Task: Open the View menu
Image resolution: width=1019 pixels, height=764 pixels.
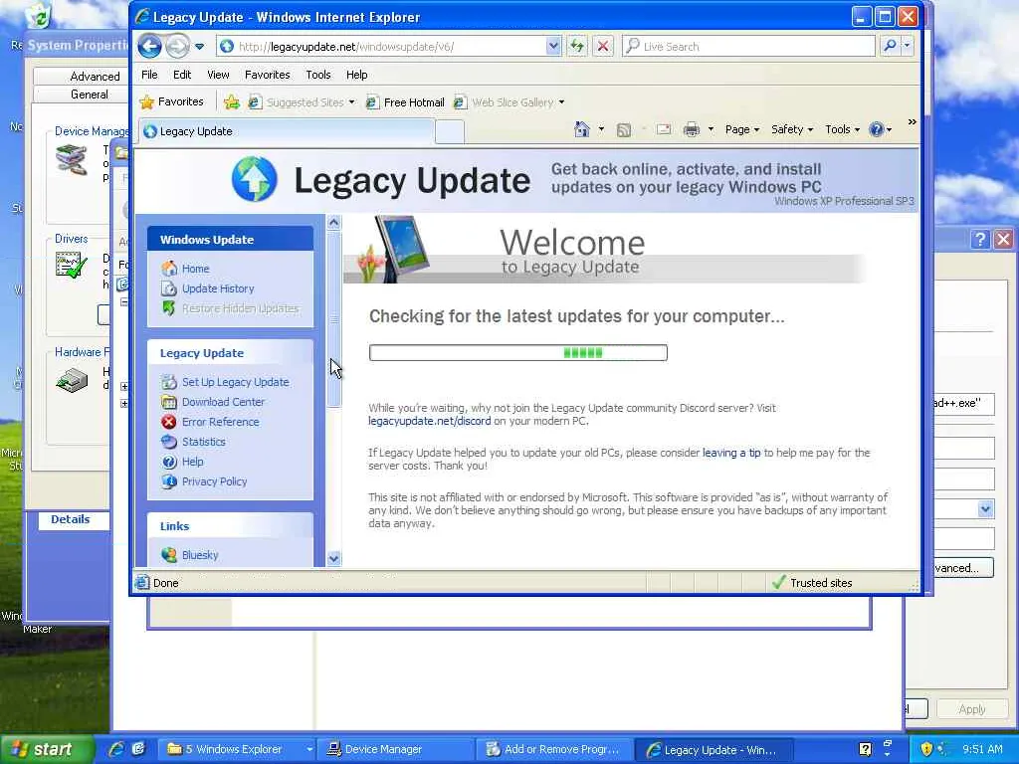Action: point(218,75)
